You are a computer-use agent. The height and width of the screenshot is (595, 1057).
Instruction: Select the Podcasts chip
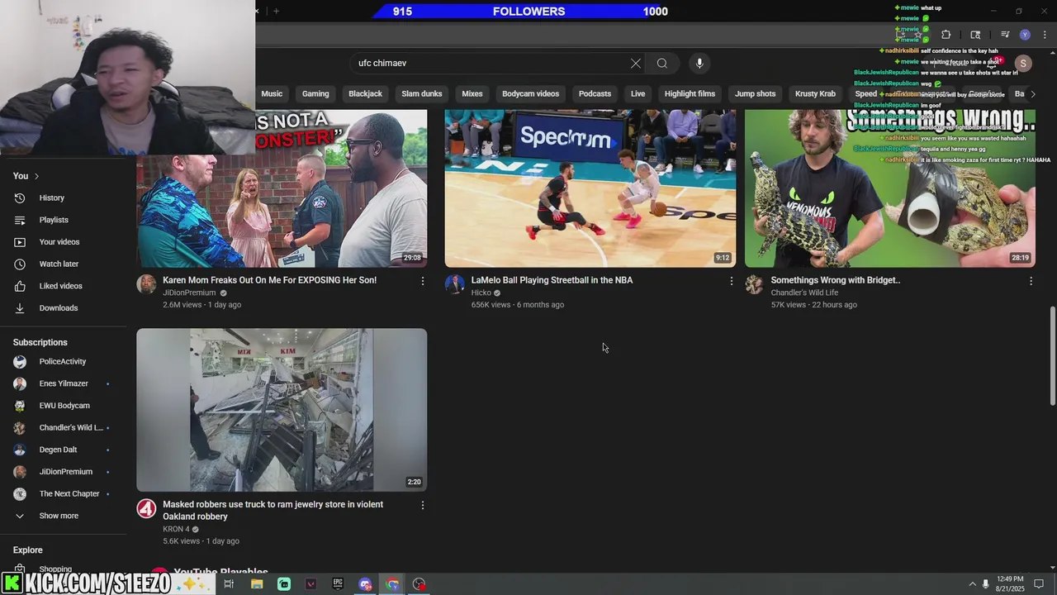[x=595, y=94]
